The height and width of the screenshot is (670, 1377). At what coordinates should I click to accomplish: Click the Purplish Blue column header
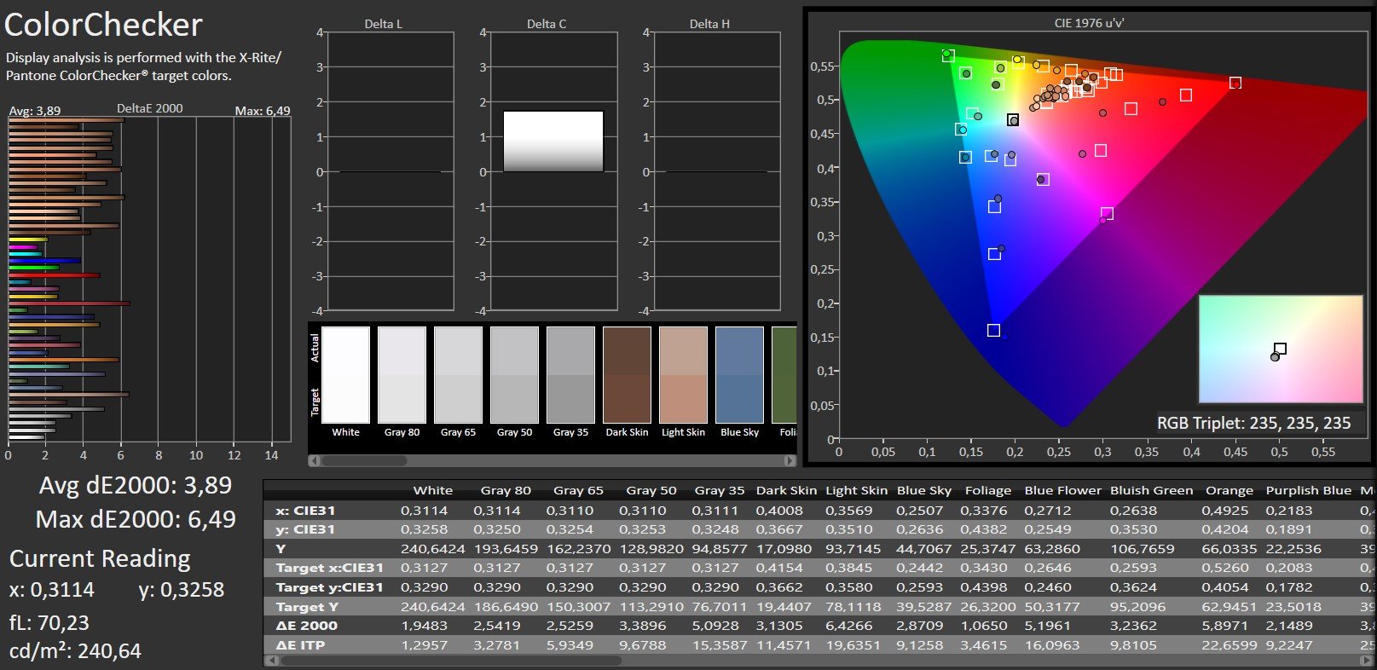(x=1308, y=490)
